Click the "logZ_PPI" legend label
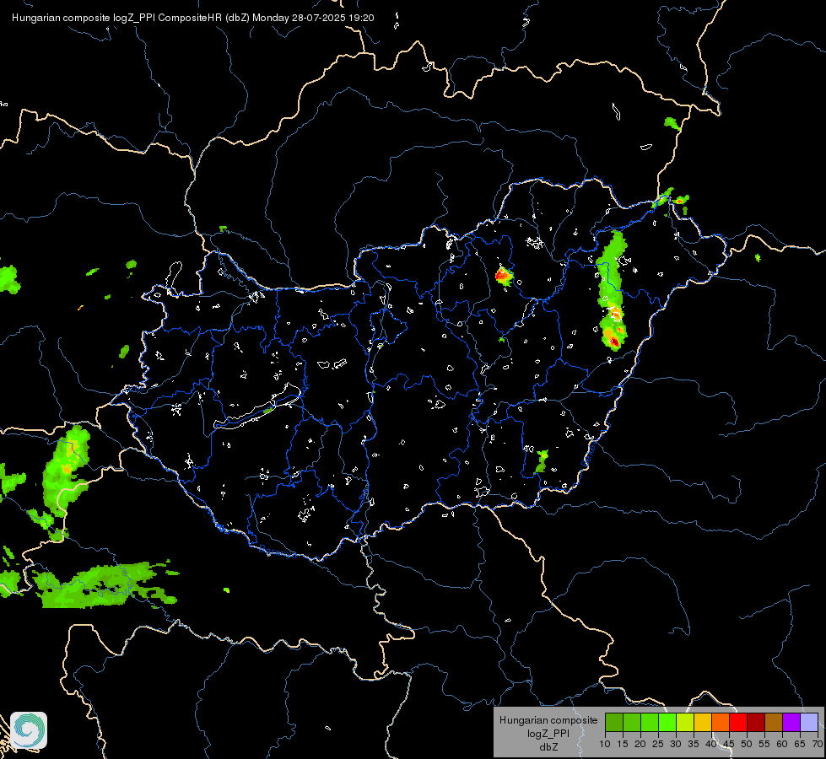This screenshot has height=759, width=826. 548,734
